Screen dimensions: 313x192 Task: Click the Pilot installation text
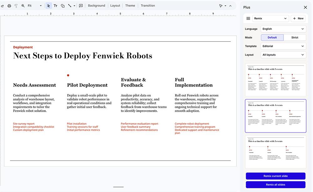77,124
